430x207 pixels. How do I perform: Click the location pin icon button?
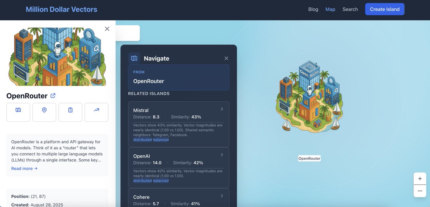(44, 112)
